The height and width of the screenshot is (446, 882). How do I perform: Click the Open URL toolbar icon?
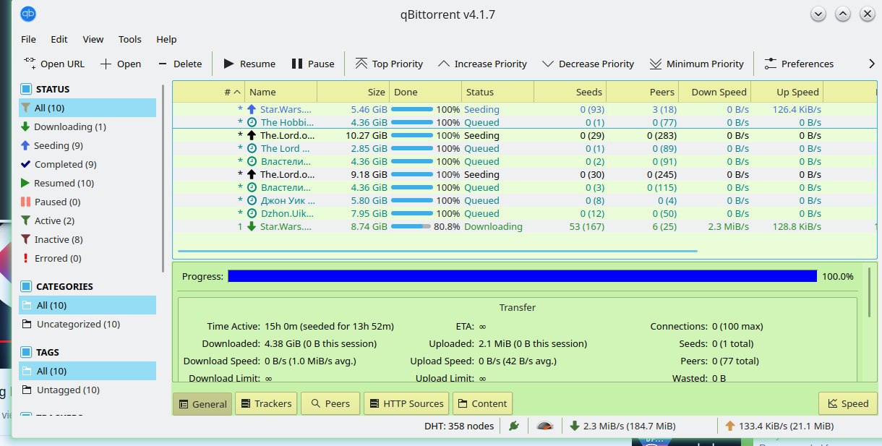(30, 64)
